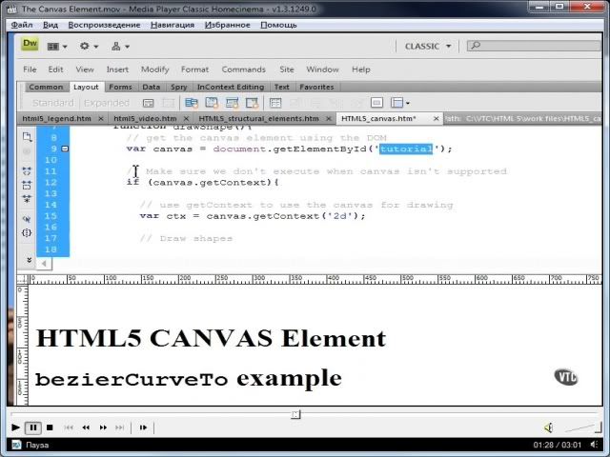Open the Воспроизведение menu

(x=104, y=25)
